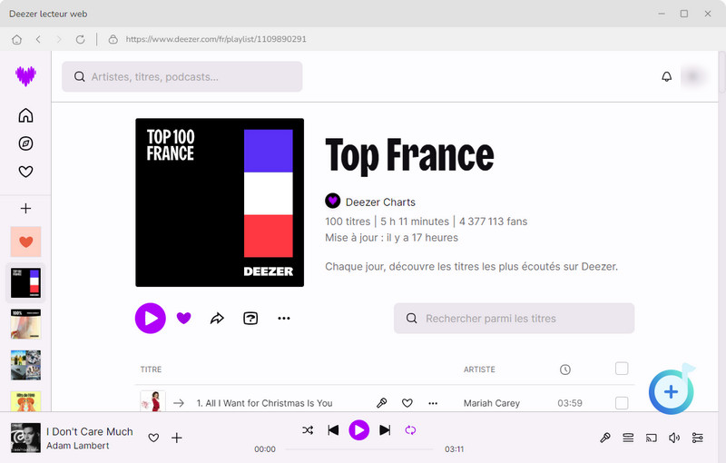Image resolution: width=726 pixels, height=463 pixels.
Task: Go forward to next page
Action: 59,39
